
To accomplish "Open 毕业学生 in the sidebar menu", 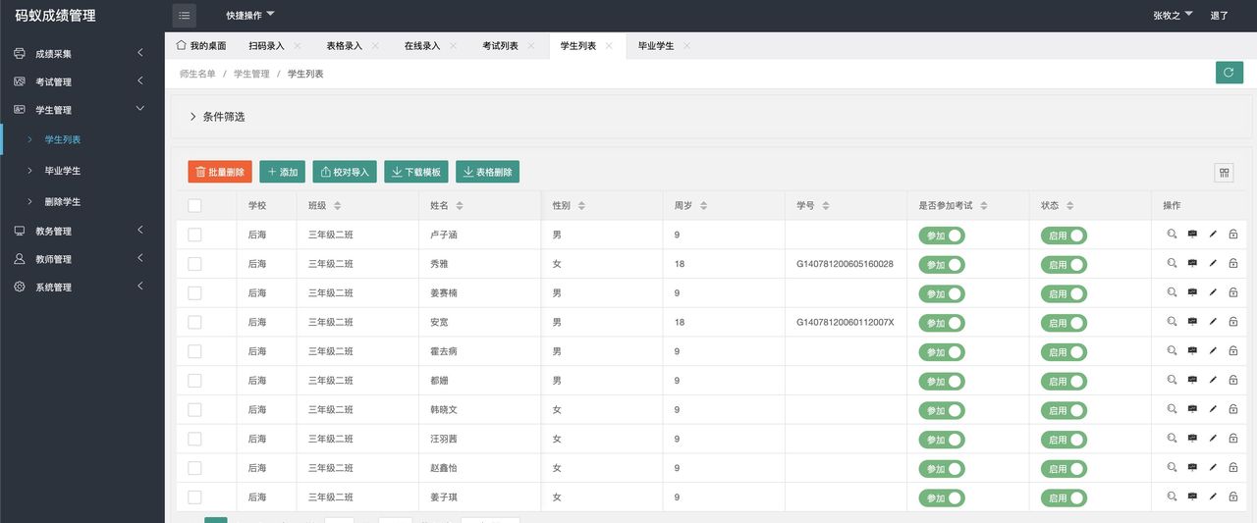I will tap(63, 171).
